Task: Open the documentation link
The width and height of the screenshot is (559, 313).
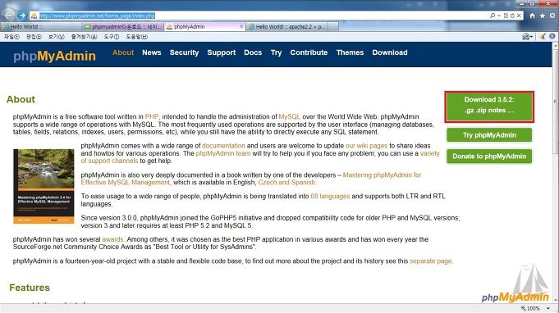Action: pyautogui.click(x=223, y=146)
